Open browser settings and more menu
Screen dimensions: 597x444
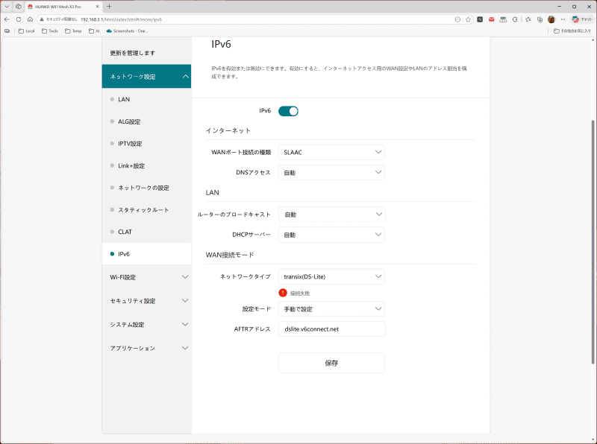(563, 19)
